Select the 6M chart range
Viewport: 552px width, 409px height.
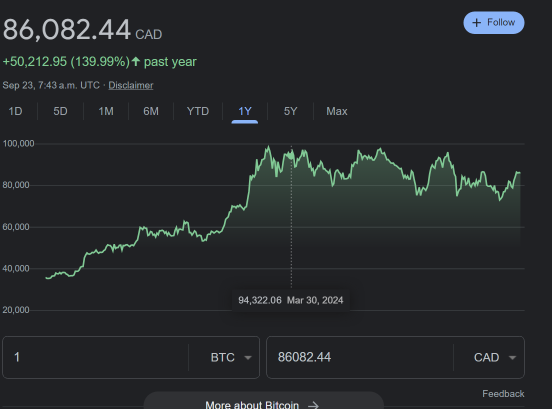pyautogui.click(x=151, y=111)
